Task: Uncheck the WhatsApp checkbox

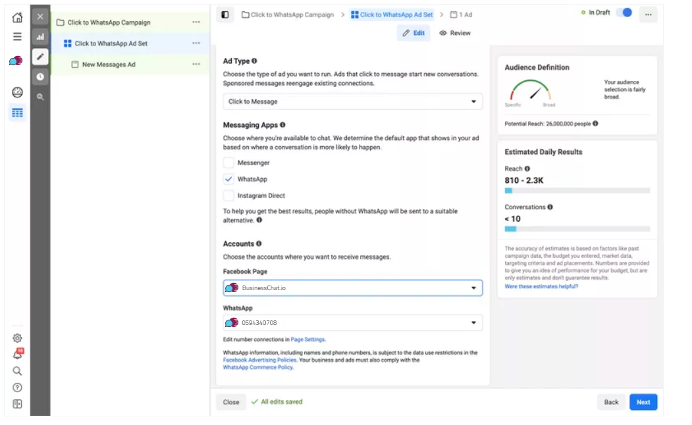Action: click(x=228, y=179)
